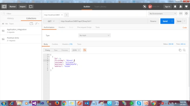Screen dimensions: 190x106
Task: Open the GET method dropdown
Action: [51, 21]
